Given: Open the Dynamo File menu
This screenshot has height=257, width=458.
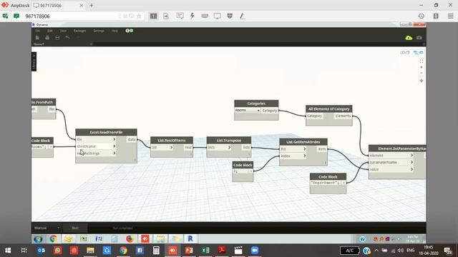Looking at the screenshot, I should point(38,31).
